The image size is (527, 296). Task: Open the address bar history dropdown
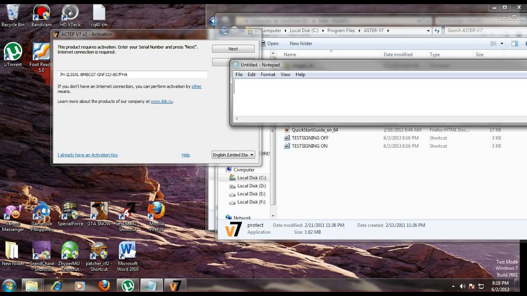tap(428, 30)
